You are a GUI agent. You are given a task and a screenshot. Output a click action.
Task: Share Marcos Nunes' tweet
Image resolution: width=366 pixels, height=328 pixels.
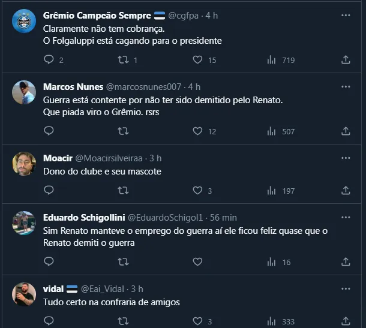click(346, 131)
